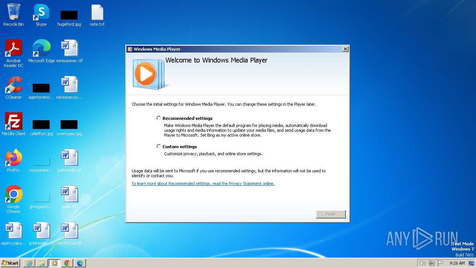Image resolution: width=476 pixels, height=268 pixels.
Task: Choose the Custom settings radio option
Action: tap(159, 146)
